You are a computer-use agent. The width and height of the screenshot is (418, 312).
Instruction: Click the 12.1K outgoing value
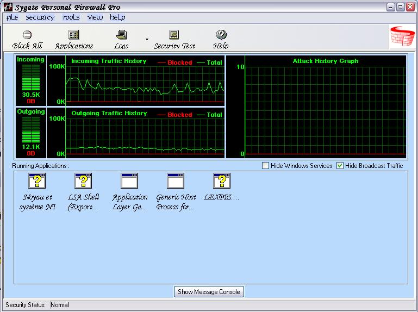(31, 147)
